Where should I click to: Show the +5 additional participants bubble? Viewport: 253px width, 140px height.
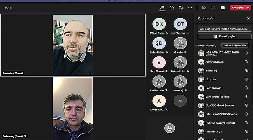pos(180,101)
